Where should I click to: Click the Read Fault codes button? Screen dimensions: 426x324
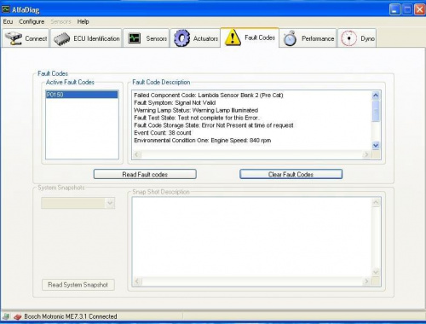click(145, 174)
